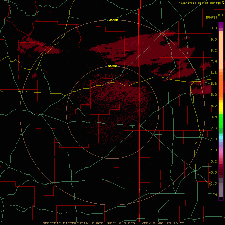Click the 1.0 value on the color scale
The height and width of the screenshot is (225, 225).
pos(214,150)
